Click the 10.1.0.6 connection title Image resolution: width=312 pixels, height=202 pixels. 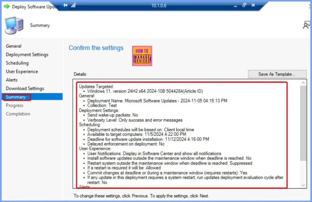(159, 5)
